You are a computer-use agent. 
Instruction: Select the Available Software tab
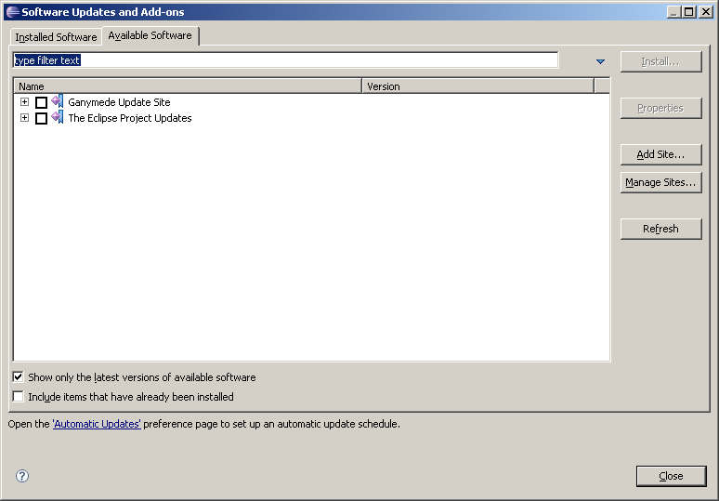150,35
